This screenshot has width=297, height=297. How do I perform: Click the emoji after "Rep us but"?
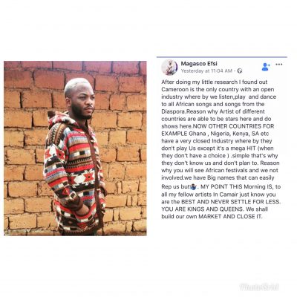tap(194, 186)
